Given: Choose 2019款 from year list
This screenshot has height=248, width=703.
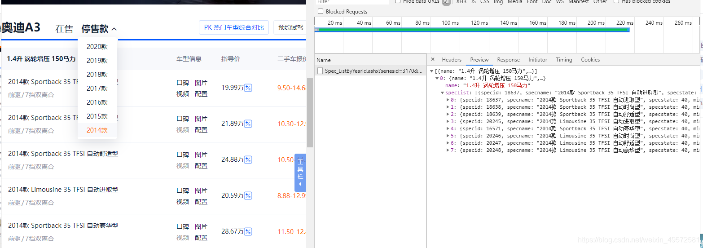Looking at the screenshot, I should tap(97, 61).
